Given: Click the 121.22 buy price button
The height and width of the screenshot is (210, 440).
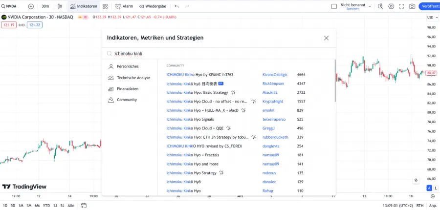Looking at the screenshot, I should 35,25.
